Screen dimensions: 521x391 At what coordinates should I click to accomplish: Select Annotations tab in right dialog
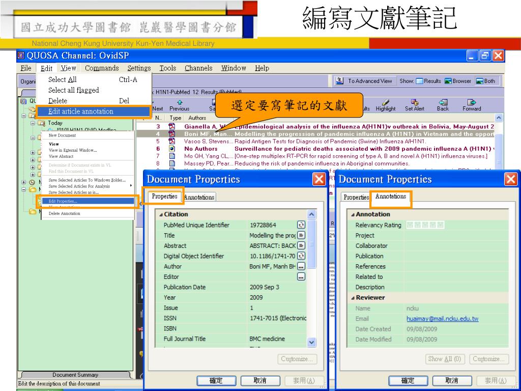click(x=391, y=196)
